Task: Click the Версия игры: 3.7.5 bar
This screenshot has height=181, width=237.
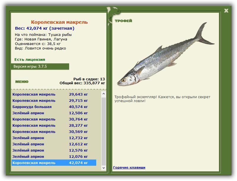Action: click(x=40, y=66)
